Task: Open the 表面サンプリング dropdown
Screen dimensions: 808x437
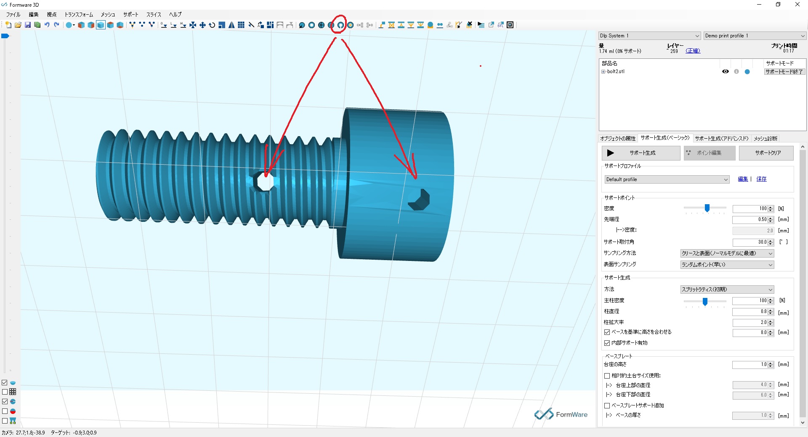Action: tap(727, 265)
